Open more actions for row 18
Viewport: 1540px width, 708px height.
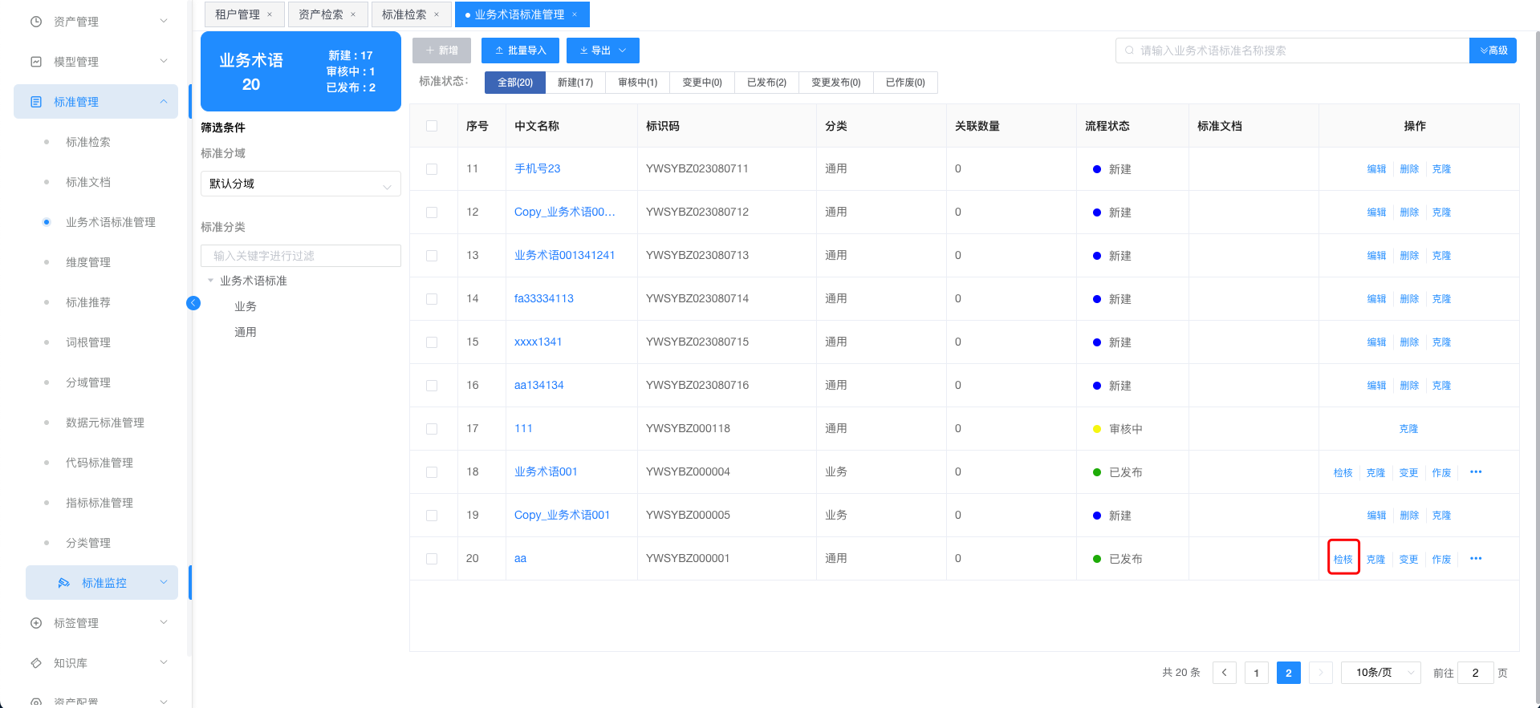tap(1475, 472)
